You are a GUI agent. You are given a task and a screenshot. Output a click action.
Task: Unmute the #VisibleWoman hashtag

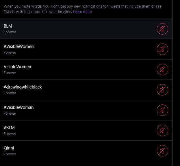pyautogui.click(x=162, y=110)
